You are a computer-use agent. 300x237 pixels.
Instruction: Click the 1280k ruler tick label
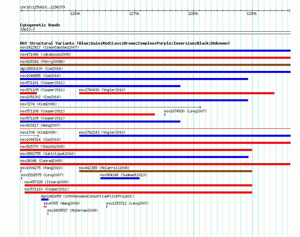pos(193,14)
